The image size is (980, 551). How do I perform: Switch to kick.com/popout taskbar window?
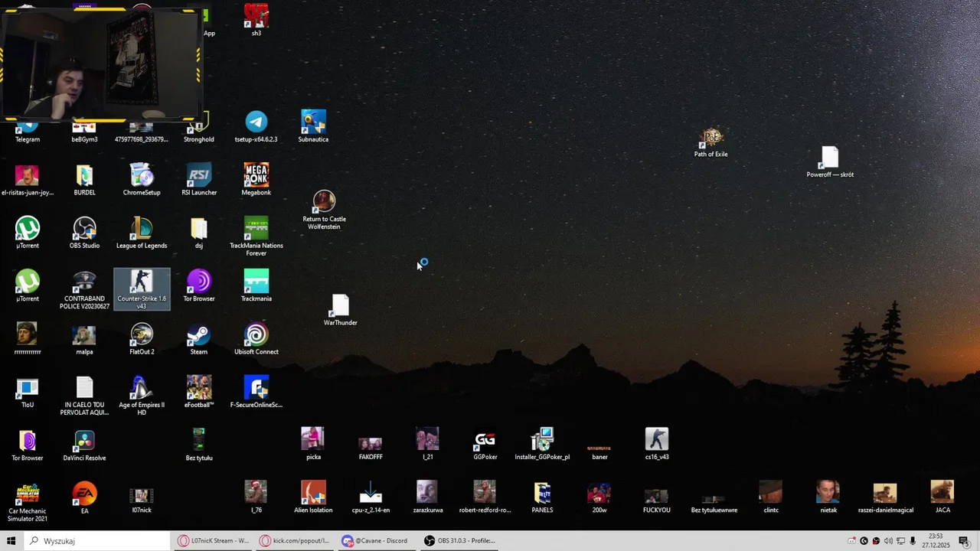coord(295,541)
